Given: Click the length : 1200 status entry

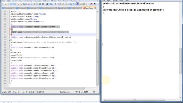Looking at the screenshot, I should point(7,92).
